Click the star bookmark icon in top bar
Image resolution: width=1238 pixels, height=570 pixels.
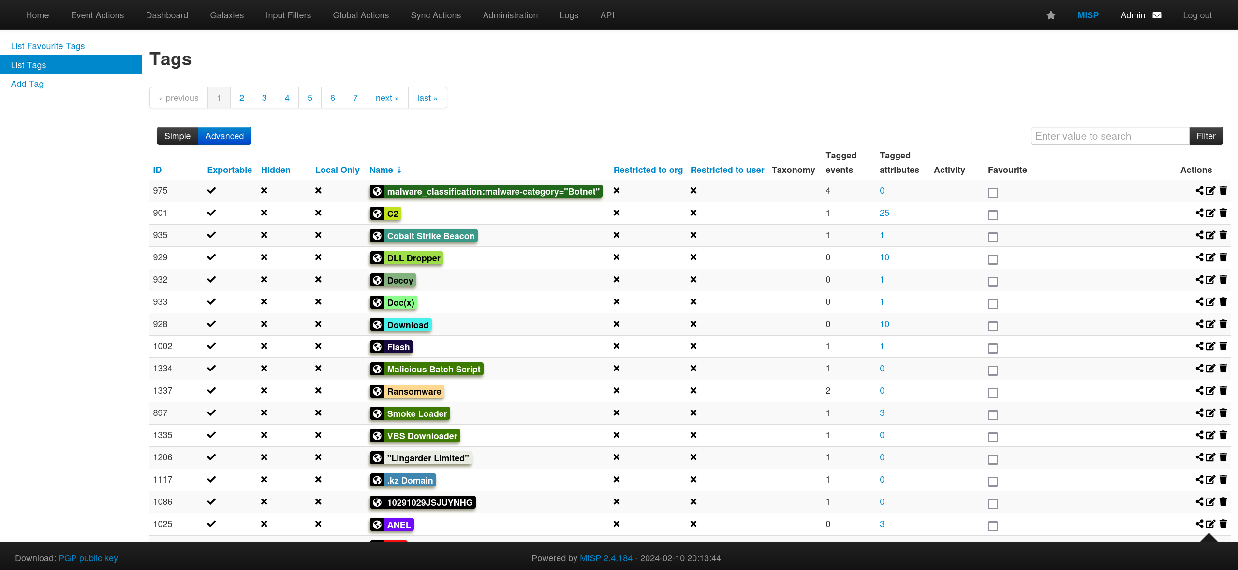coord(1051,15)
